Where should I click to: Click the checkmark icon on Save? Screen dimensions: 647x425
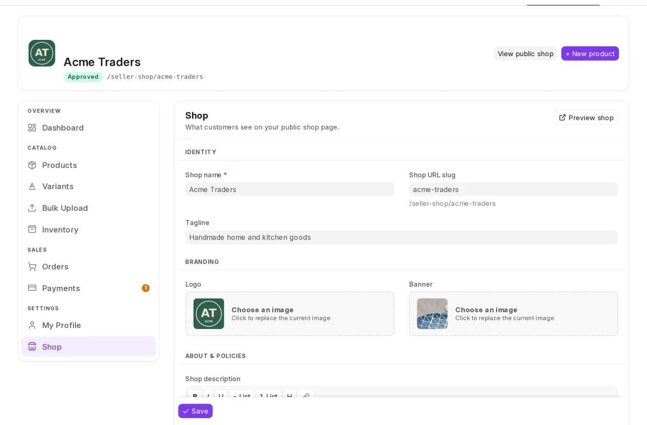186,411
